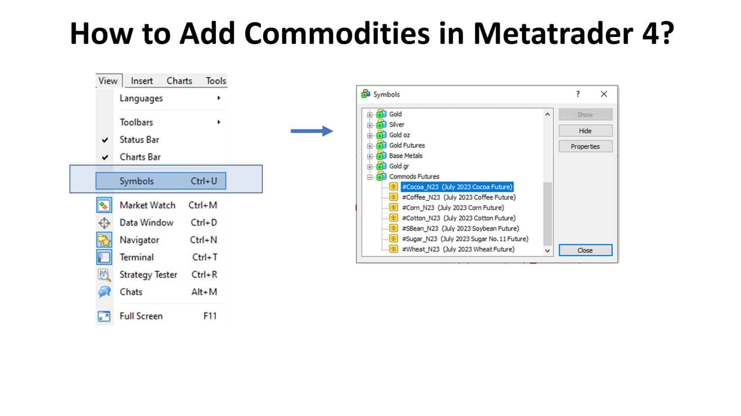Click the Terminal panel icon
Screen dimensions: 741x416
point(104,258)
